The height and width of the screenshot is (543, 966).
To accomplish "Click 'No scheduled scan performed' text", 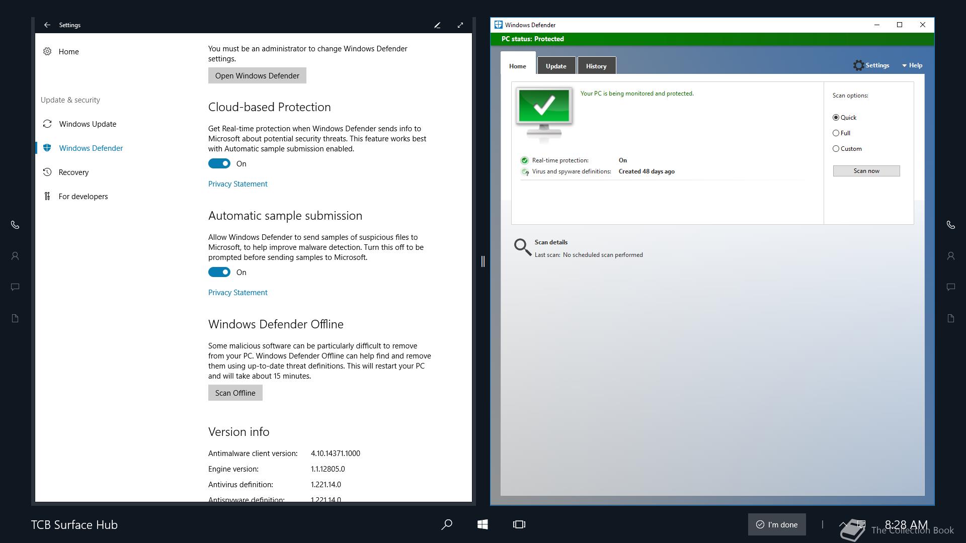I will coord(603,255).
